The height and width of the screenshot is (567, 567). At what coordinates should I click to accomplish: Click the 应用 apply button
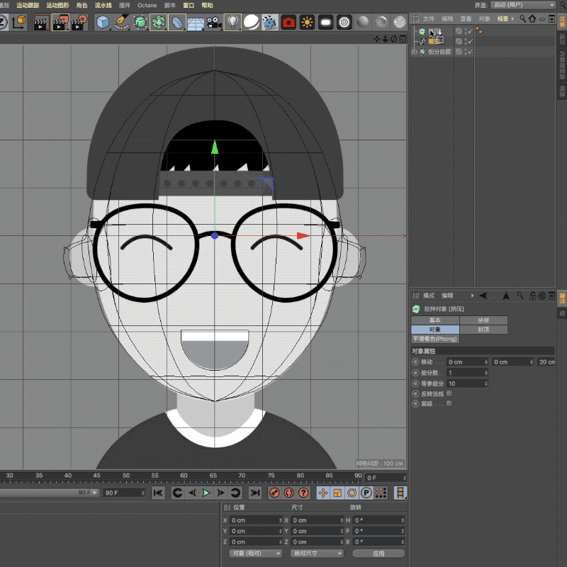(378, 554)
